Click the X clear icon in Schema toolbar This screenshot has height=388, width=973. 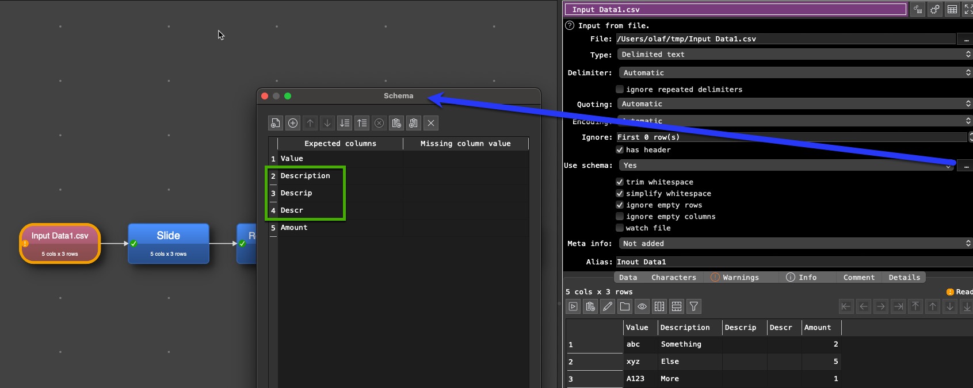click(431, 123)
